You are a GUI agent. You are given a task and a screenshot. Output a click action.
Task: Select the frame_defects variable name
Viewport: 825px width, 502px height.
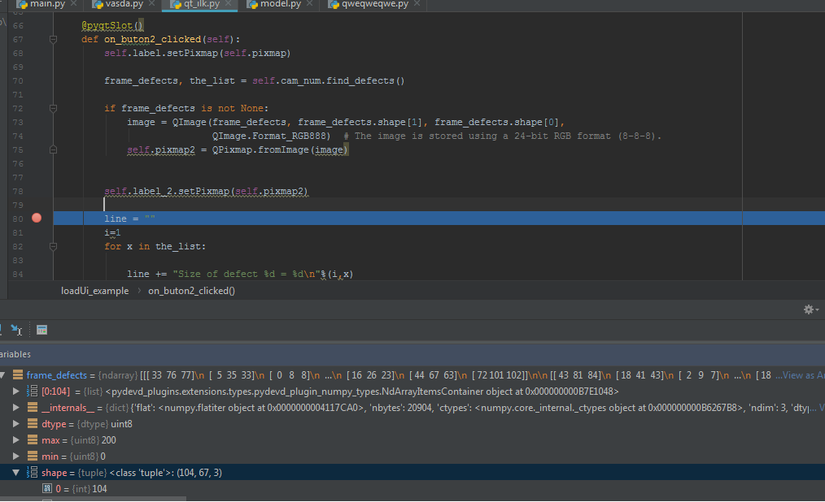point(56,375)
